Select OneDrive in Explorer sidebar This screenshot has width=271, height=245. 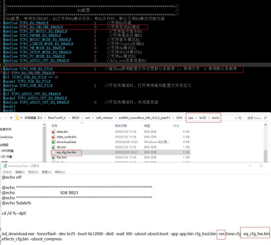coord(6,137)
